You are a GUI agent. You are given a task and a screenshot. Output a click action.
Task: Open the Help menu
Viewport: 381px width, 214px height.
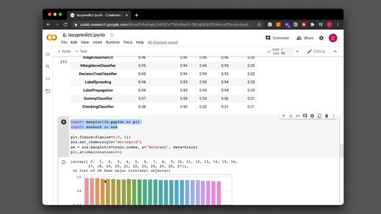pyautogui.click(x=140, y=42)
